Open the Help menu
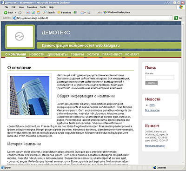The height and width of the screenshot is (171, 186). pos(51,7)
